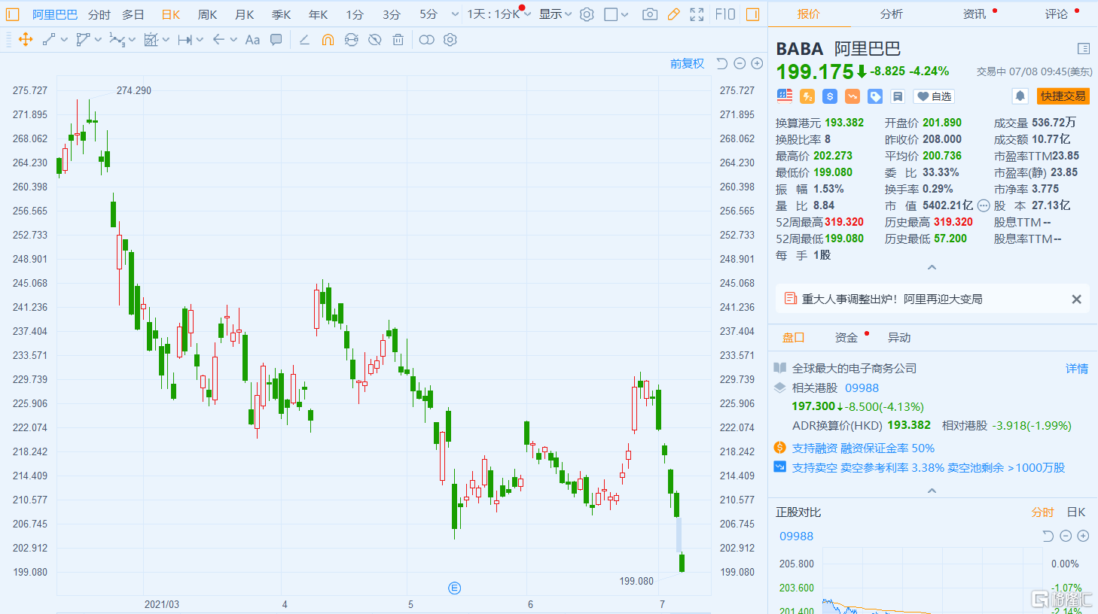Open the F10 company info button
This screenshot has width=1098, height=614.
(x=725, y=14)
